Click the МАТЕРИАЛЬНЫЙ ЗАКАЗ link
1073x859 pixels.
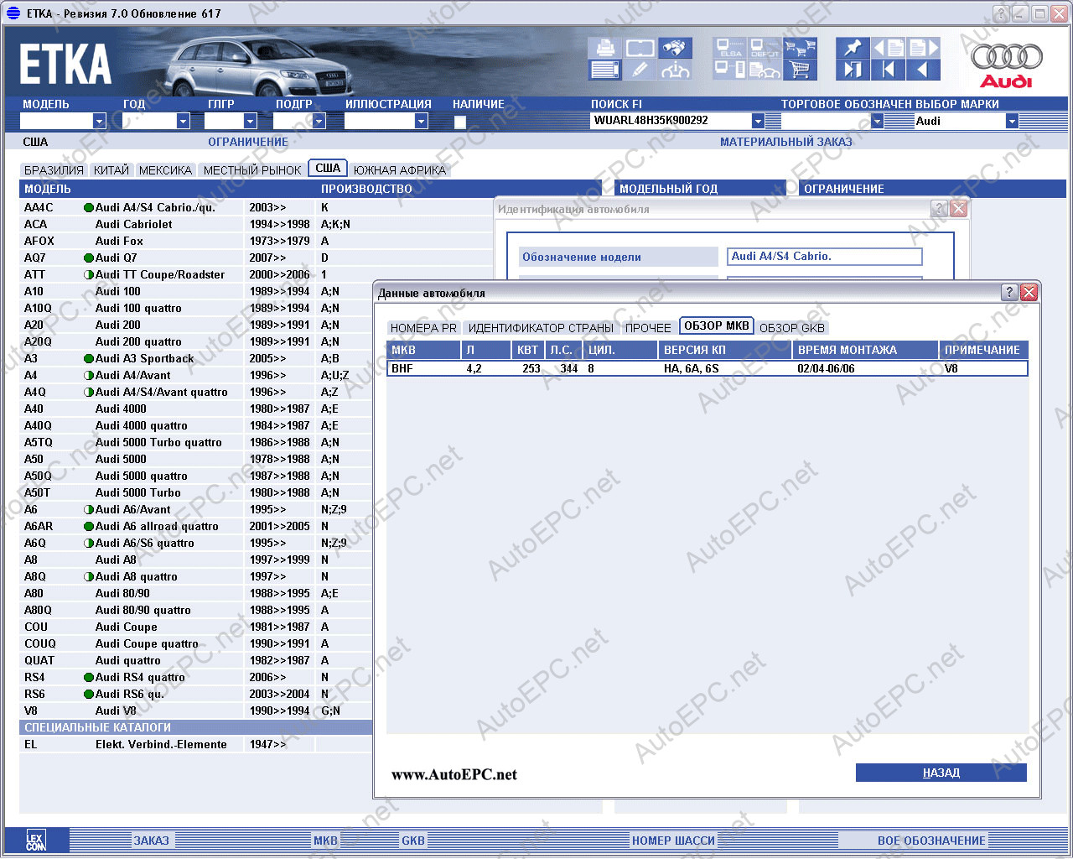(786, 142)
